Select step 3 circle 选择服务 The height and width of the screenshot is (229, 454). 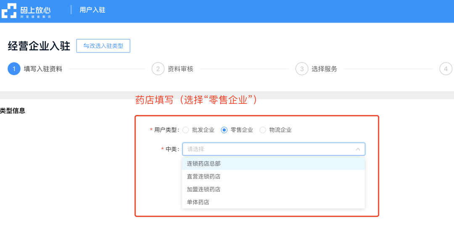pyautogui.click(x=302, y=69)
